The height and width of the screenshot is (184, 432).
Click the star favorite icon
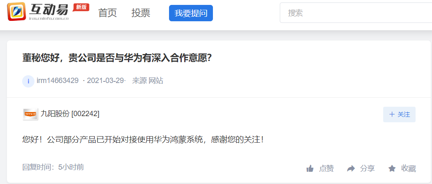click(392, 168)
